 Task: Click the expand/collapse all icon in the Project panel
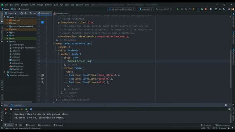[x=25, y=13]
